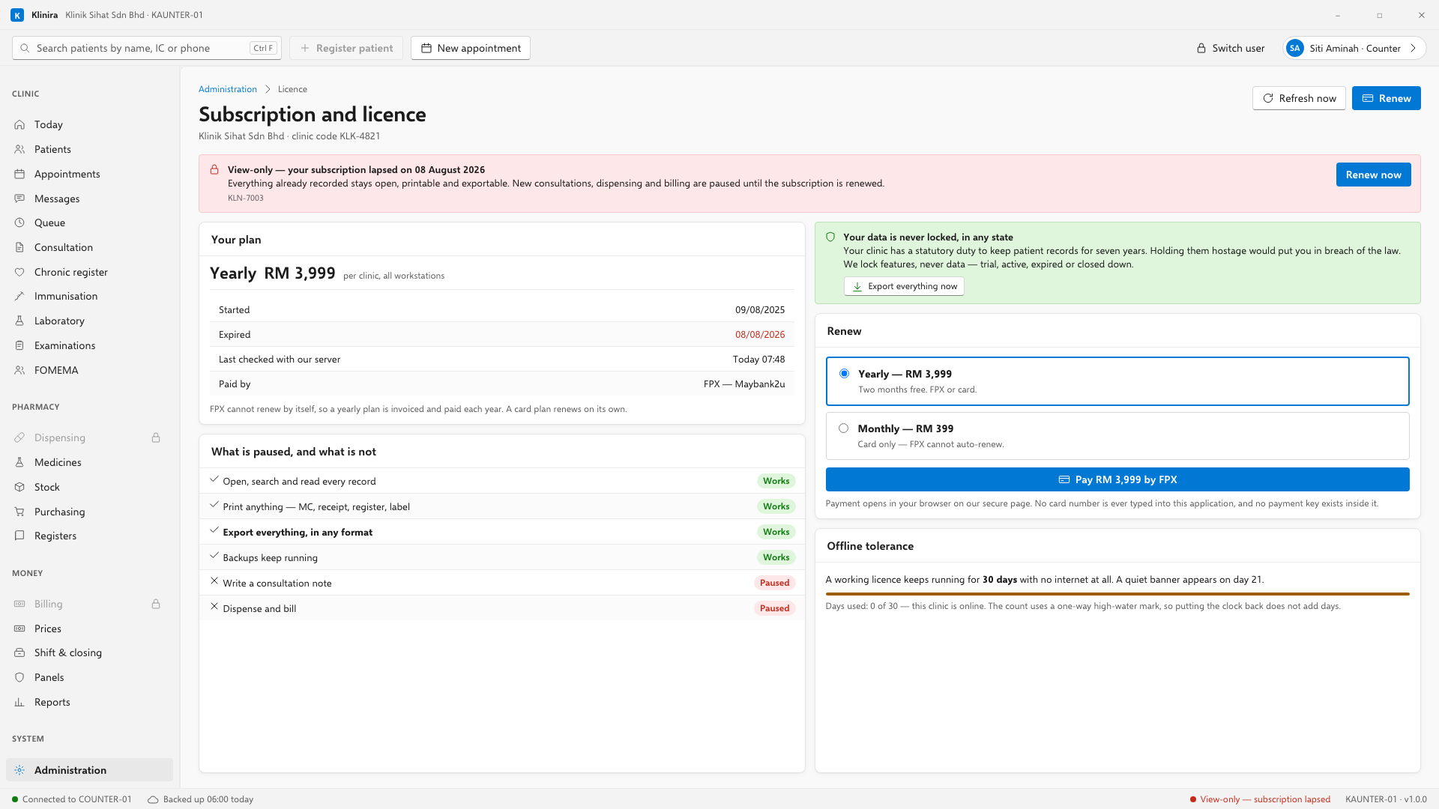Click the Administration breadcrumb link
The height and width of the screenshot is (809, 1439).
pos(228,89)
